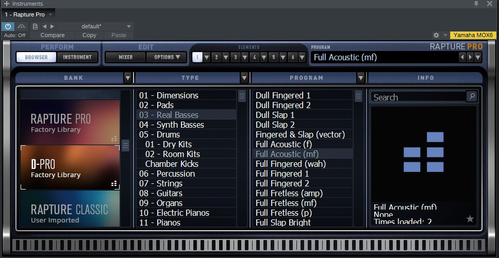
Task: Select the 01 - Dry Kits subtype
Action: [x=187, y=145]
